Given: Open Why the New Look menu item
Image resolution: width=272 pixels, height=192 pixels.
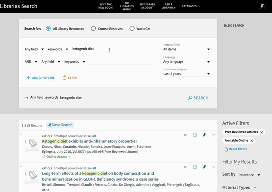Looking at the screenshot, I should (x=106, y=6).
